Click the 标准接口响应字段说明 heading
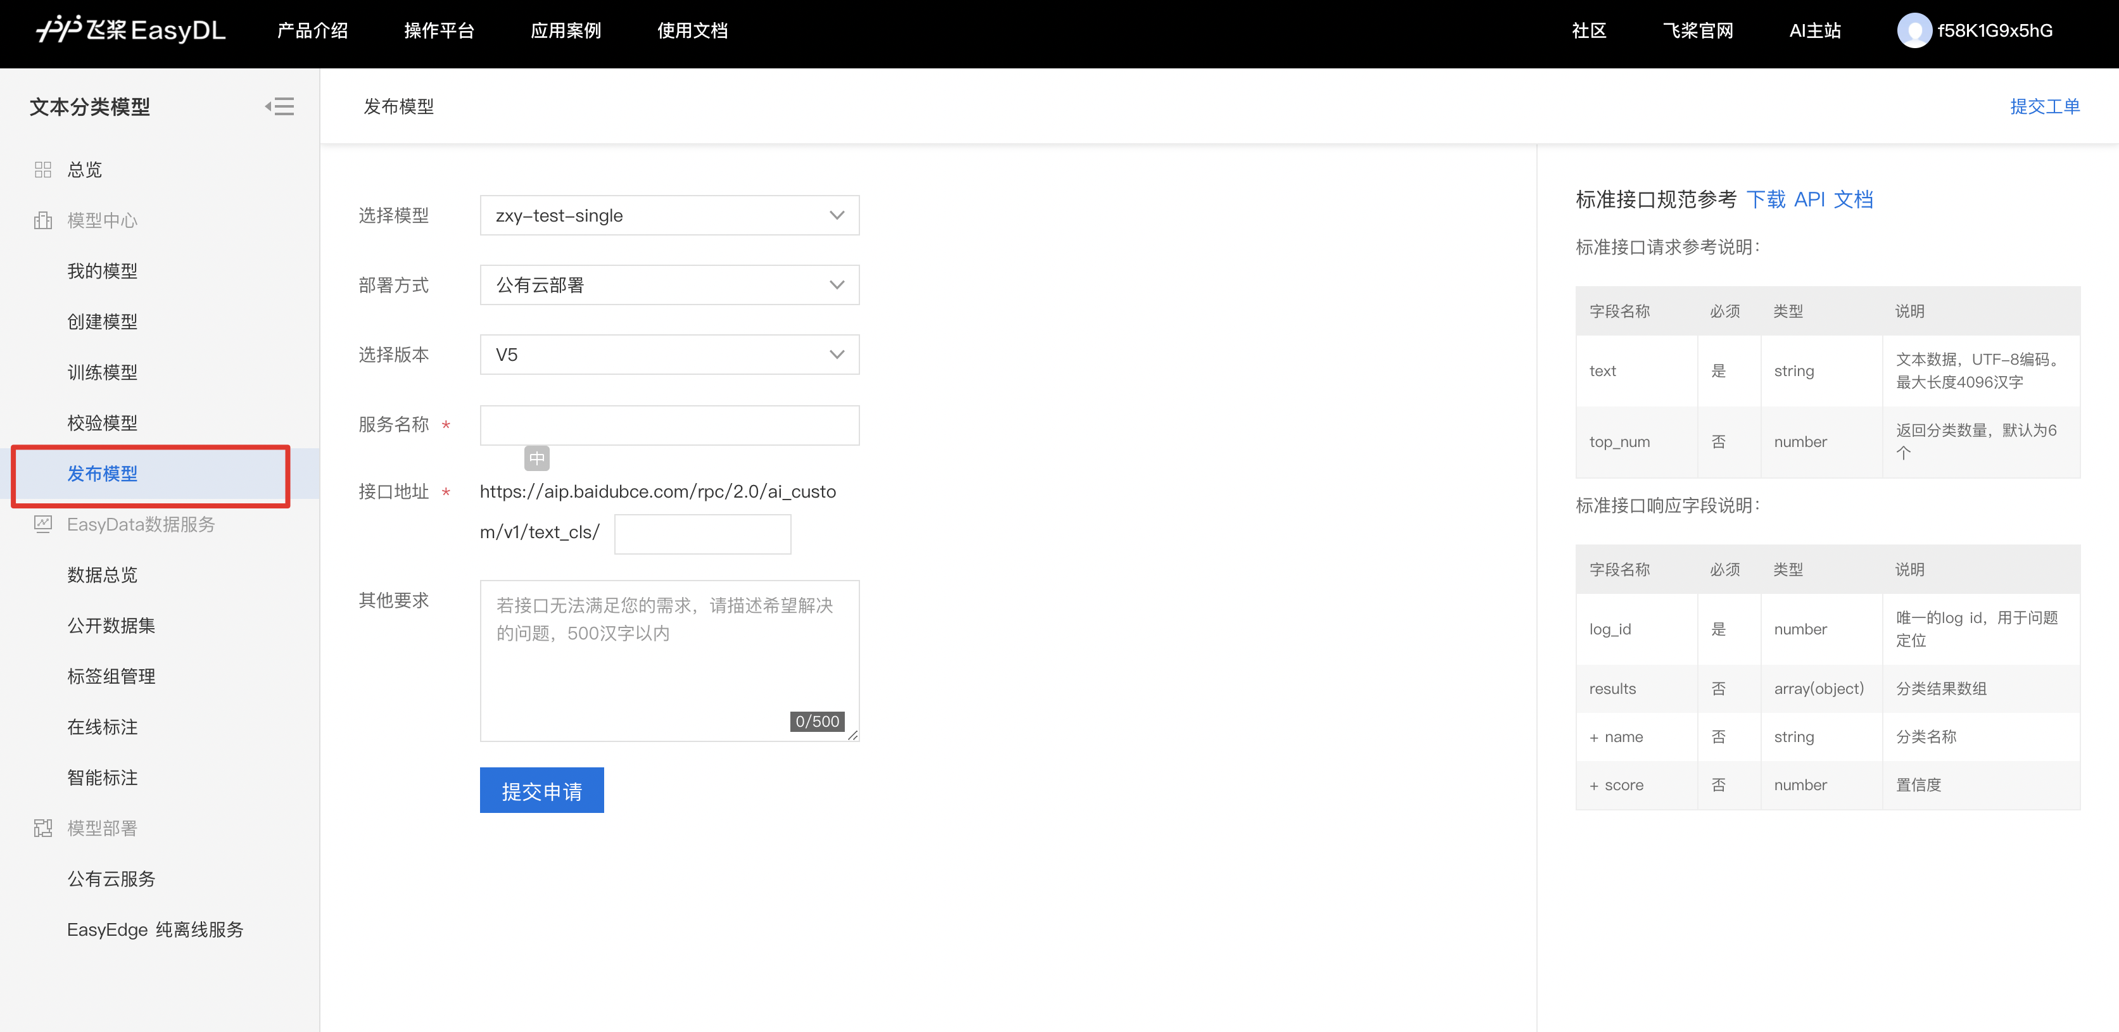2119x1032 pixels. [x=1667, y=506]
